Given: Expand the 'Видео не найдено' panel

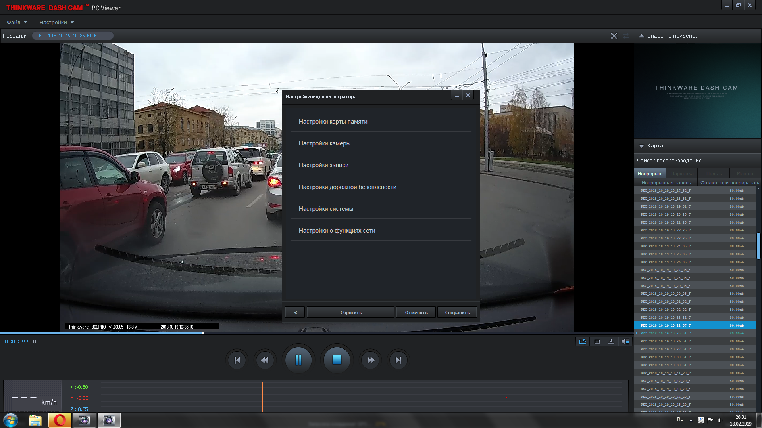Looking at the screenshot, I should 641,36.
